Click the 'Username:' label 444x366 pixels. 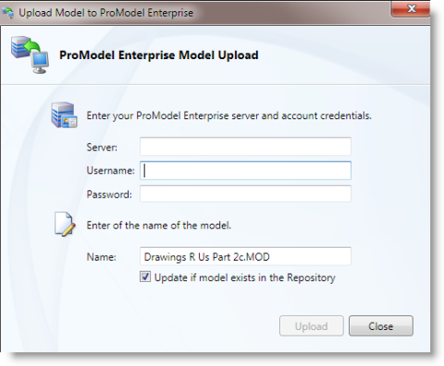click(110, 170)
